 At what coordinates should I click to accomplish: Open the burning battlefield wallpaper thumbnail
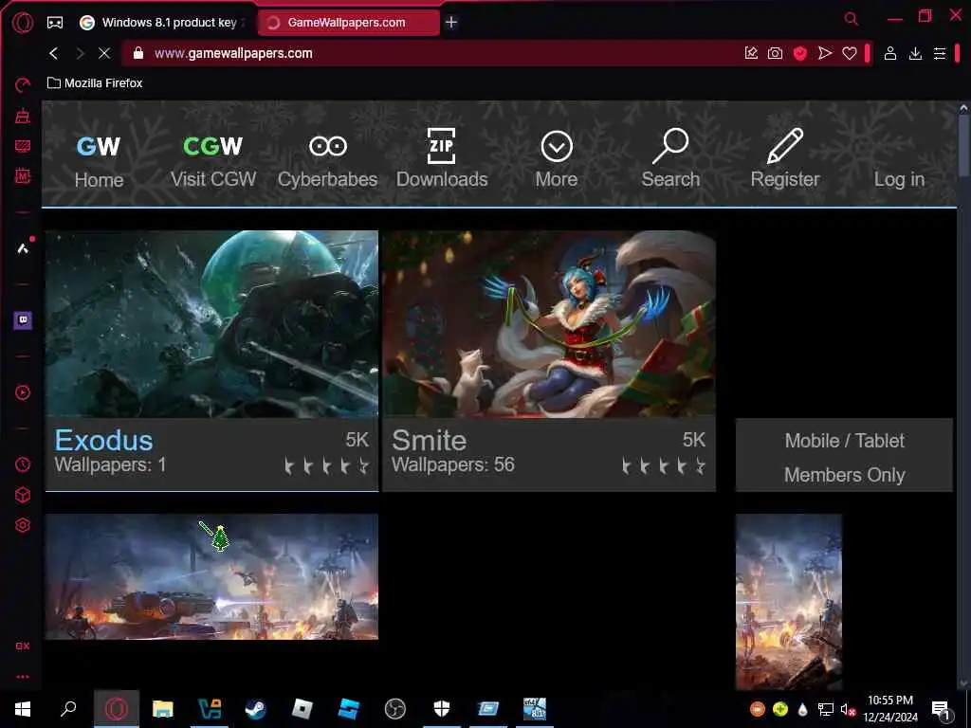[211, 576]
